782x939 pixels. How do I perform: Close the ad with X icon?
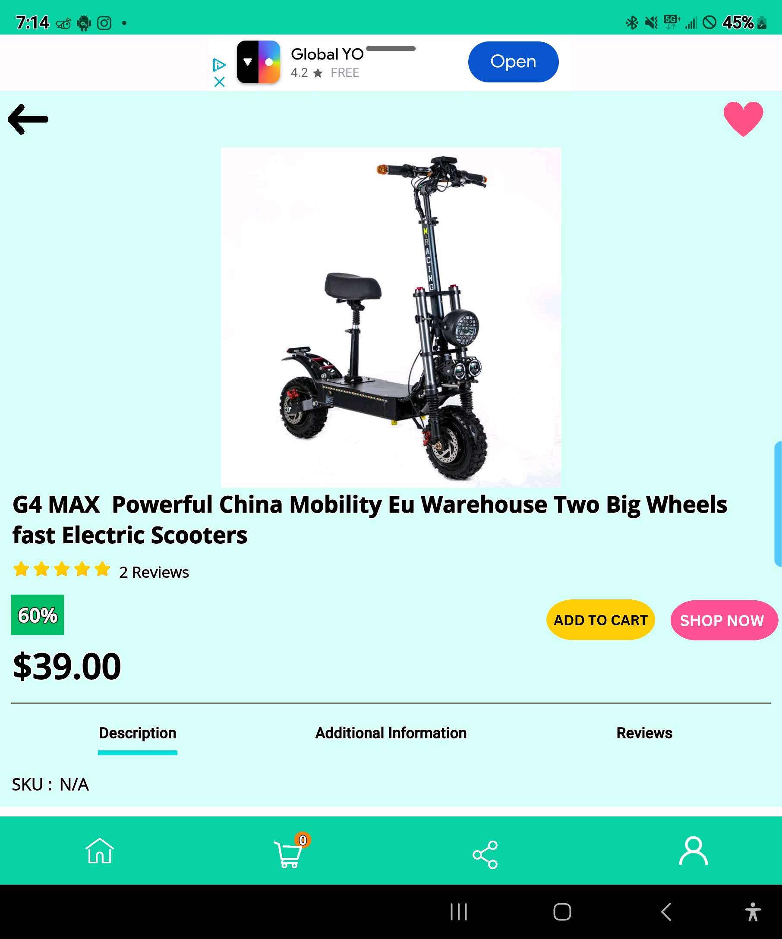[x=219, y=82]
